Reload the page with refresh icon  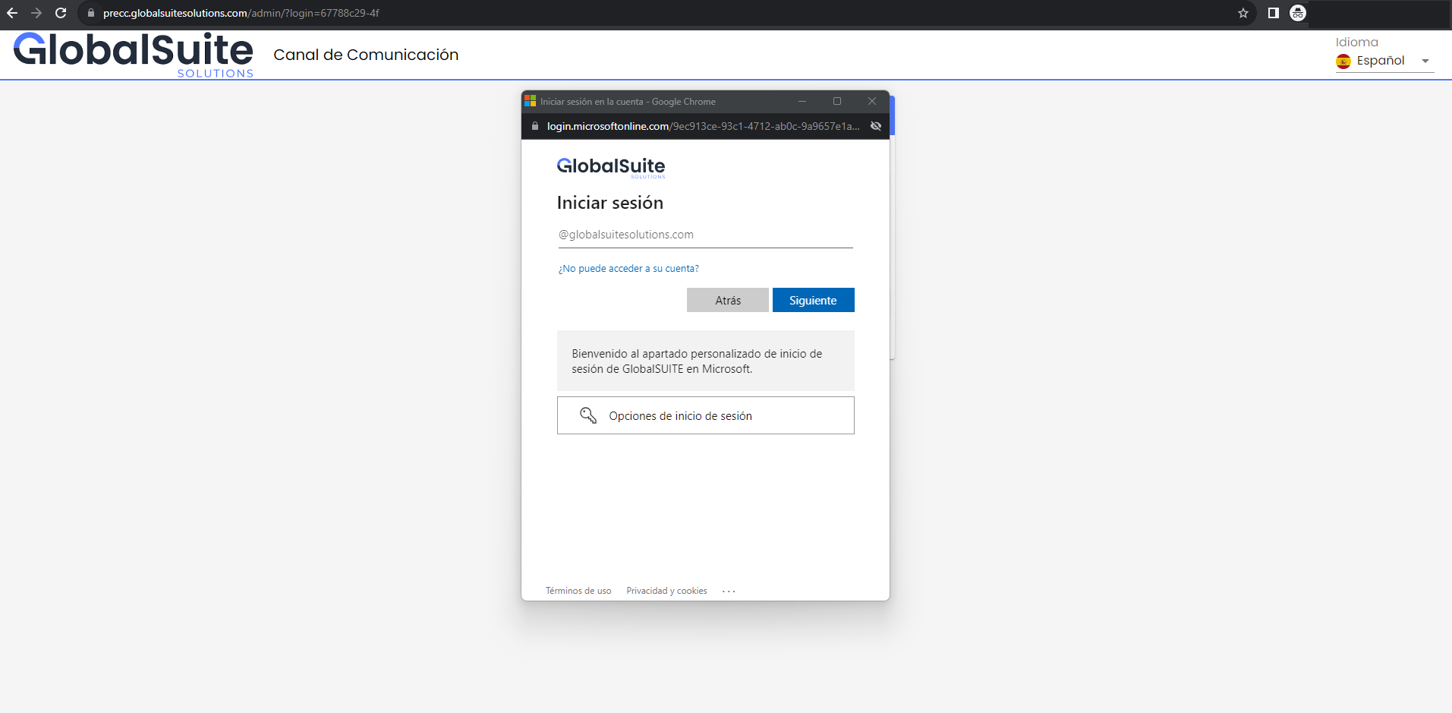click(x=61, y=13)
